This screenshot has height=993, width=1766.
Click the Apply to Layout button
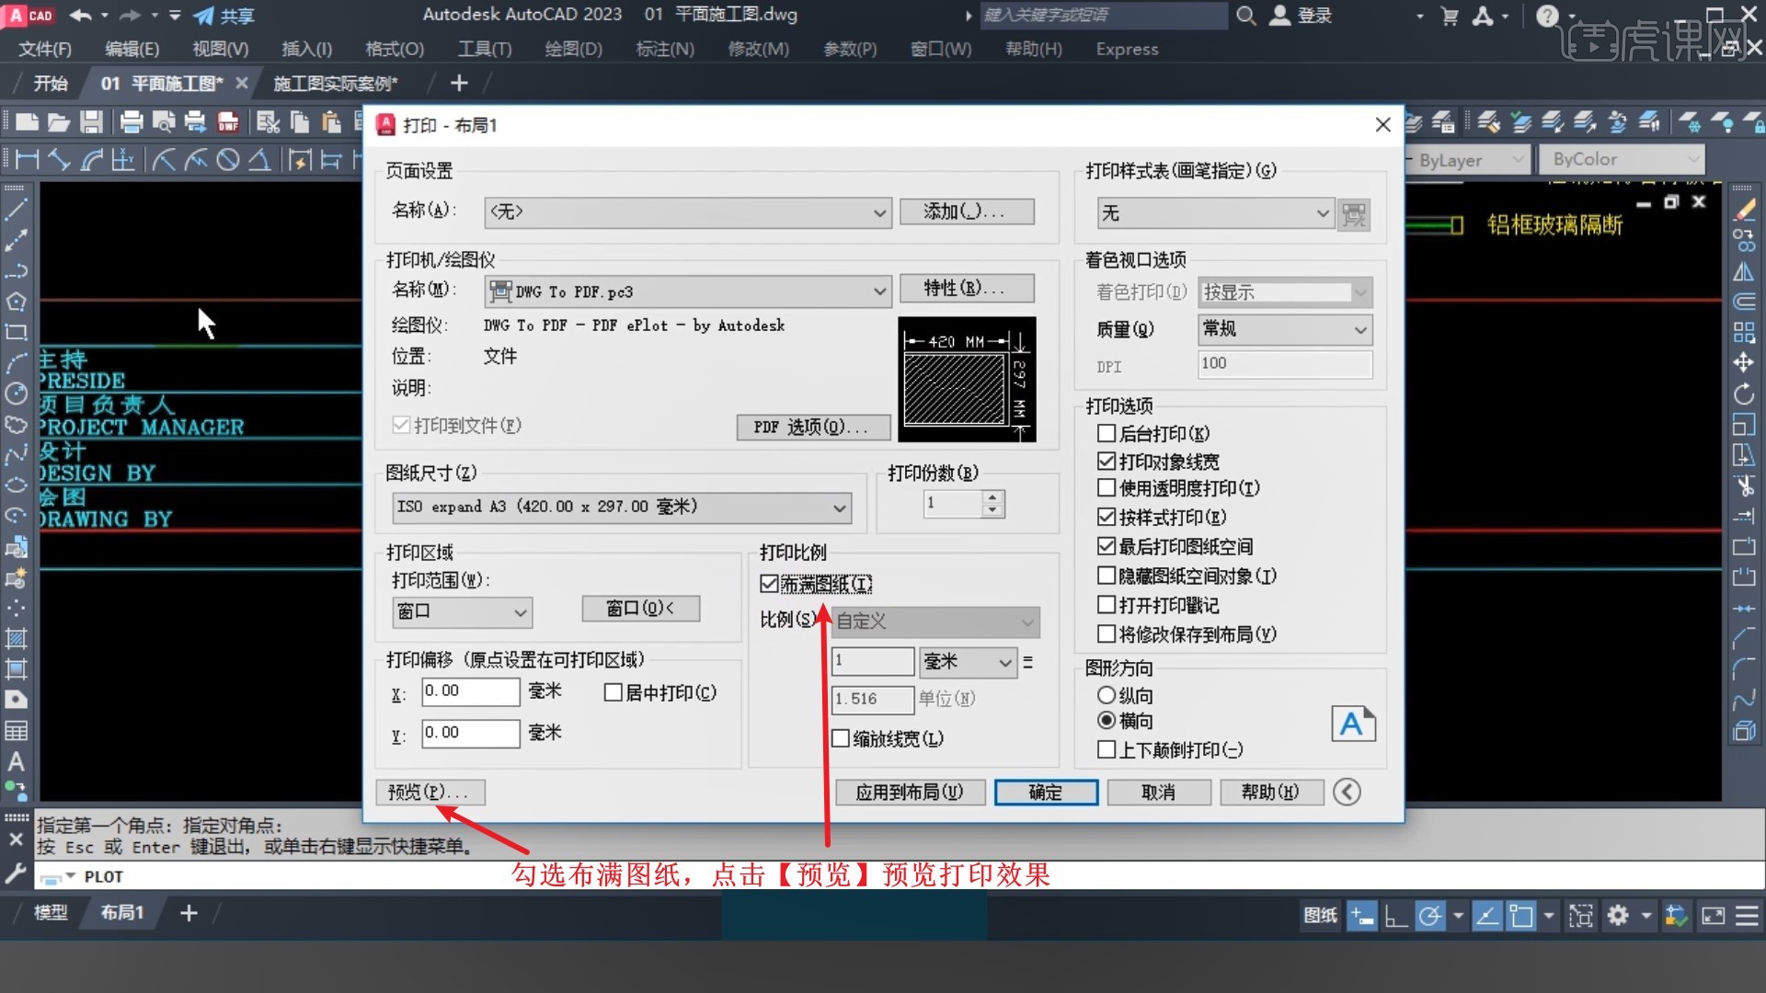click(x=910, y=792)
